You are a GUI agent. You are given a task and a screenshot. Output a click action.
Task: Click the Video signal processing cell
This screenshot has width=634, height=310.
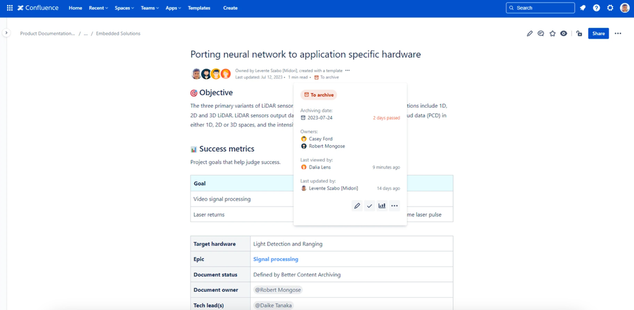[242, 199]
